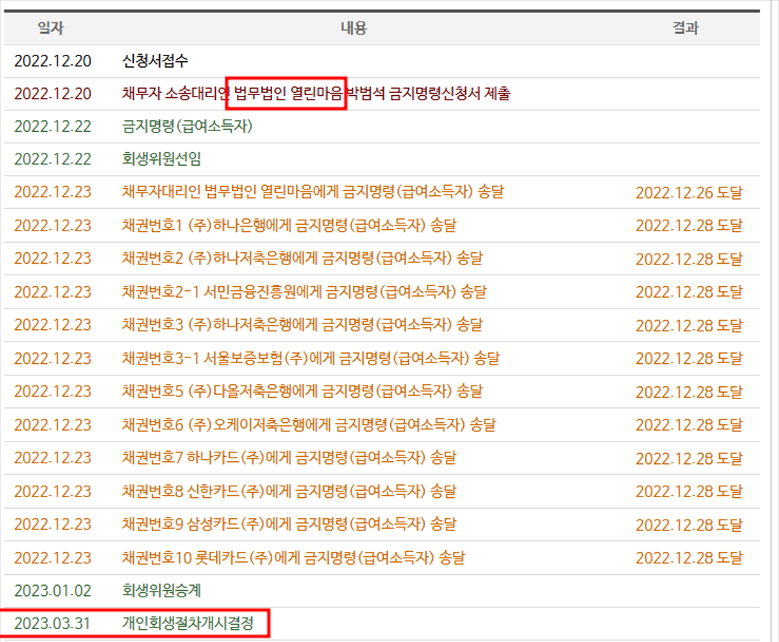The height and width of the screenshot is (642, 779).
Task: Click 도달 result for 채권번호3-1 서울보증보험
Action: click(689, 359)
